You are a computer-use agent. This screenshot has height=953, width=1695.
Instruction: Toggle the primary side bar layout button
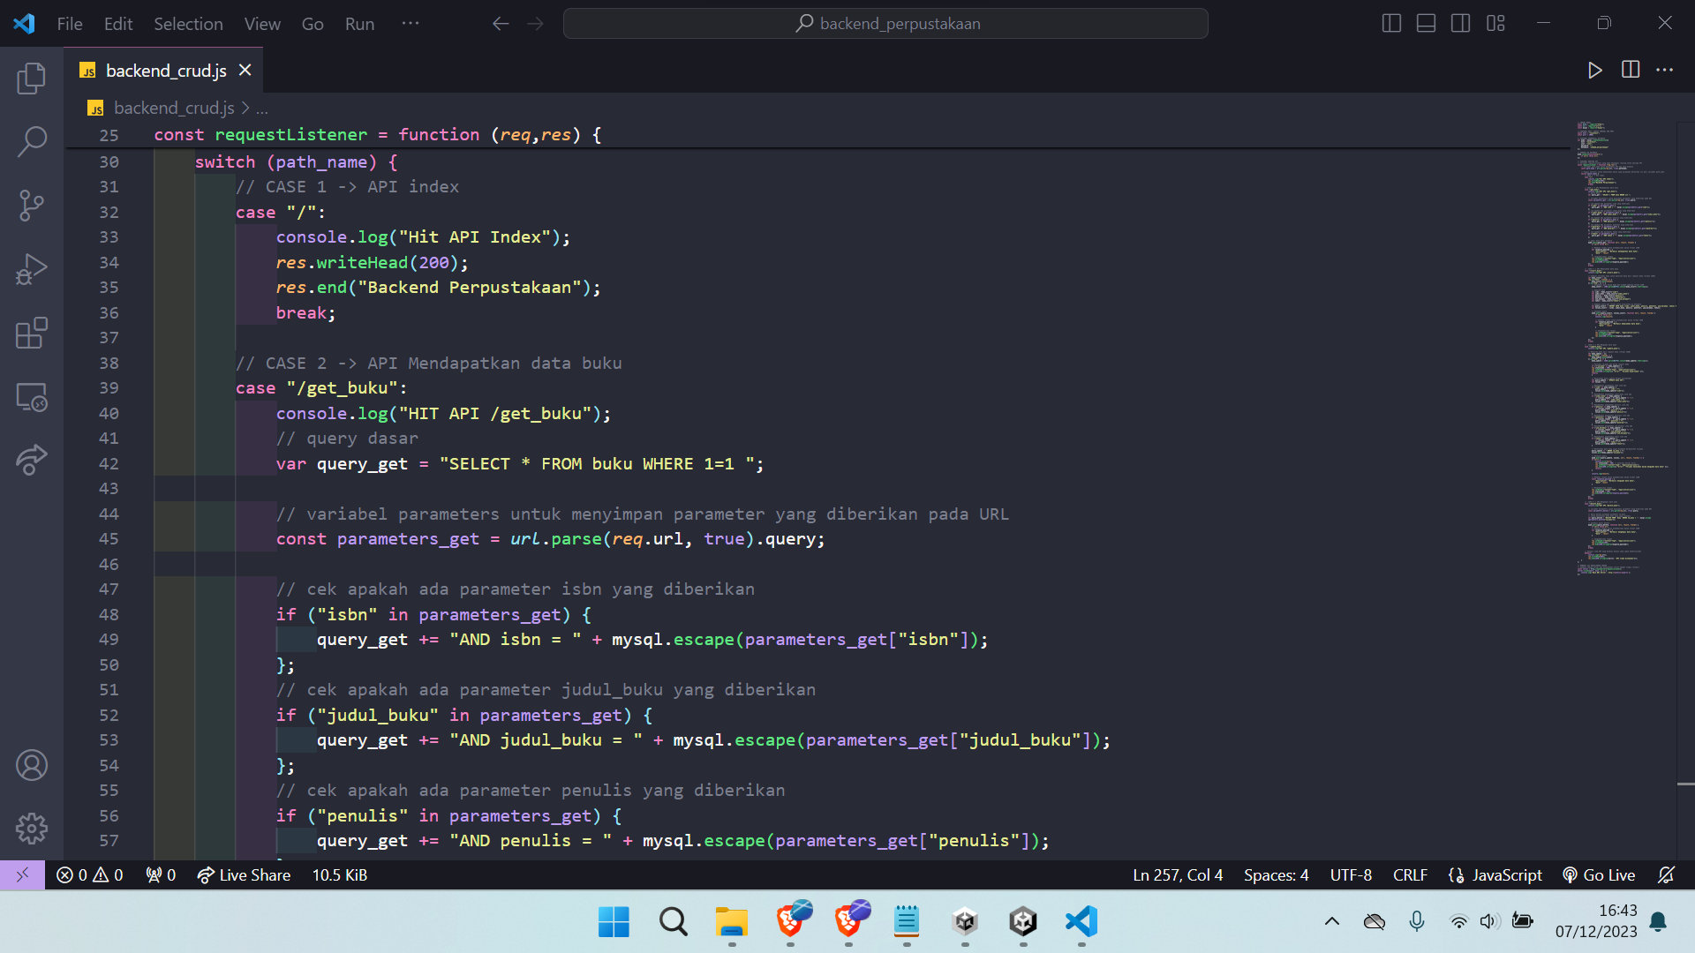pyautogui.click(x=1391, y=24)
